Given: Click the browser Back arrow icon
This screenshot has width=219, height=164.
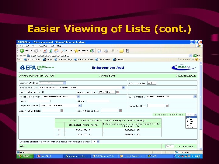Looking at the screenshot, I should pyautogui.click(x=22, y=51).
